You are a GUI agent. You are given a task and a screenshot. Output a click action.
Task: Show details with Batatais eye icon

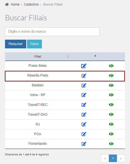point(111,85)
